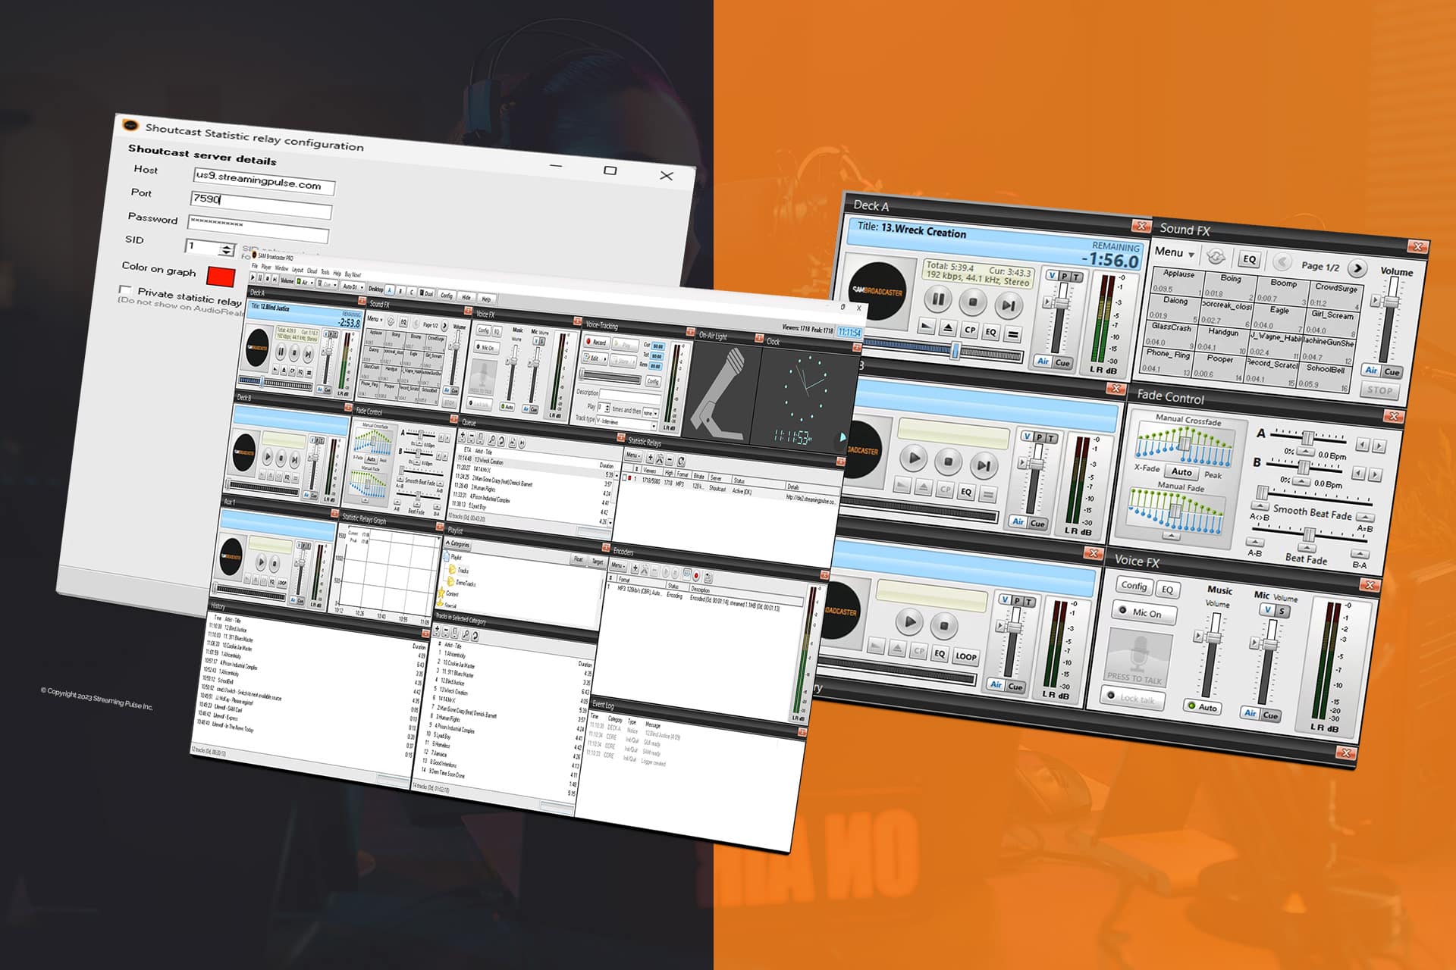Click the refresh icon in enlarged Sound FX panel
The width and height of the screenshot is (1456, 970).
pos(1216,256)
